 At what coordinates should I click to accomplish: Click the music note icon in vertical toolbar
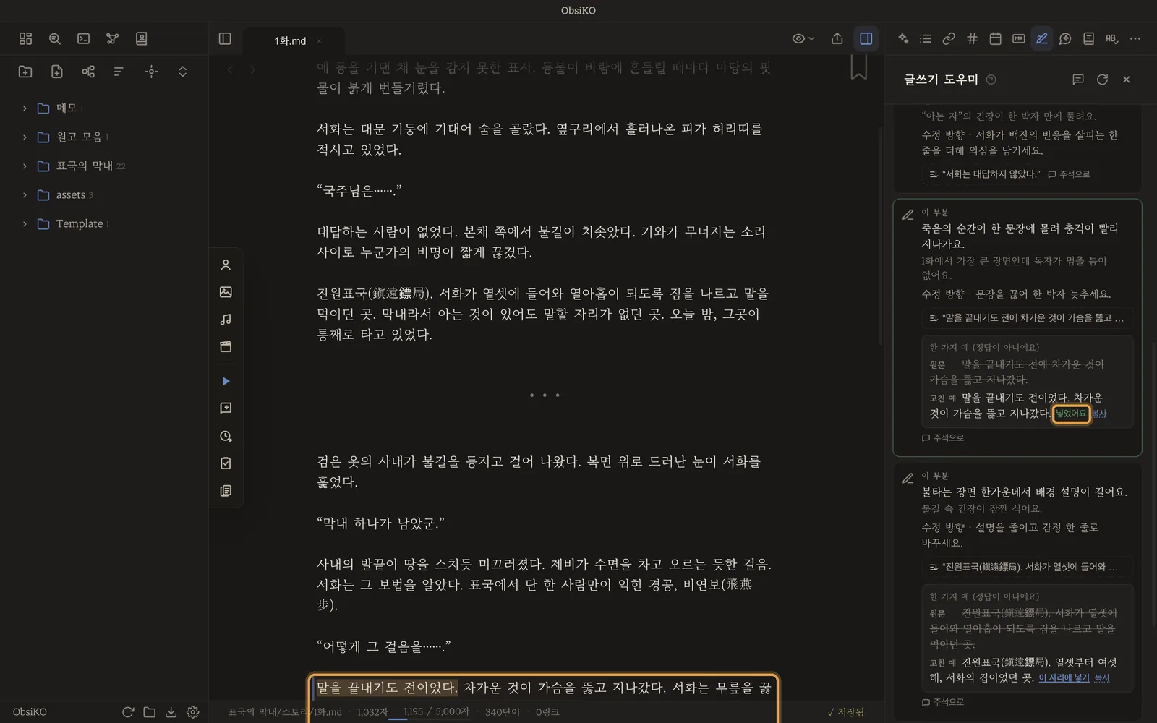[x=226, y=319]
